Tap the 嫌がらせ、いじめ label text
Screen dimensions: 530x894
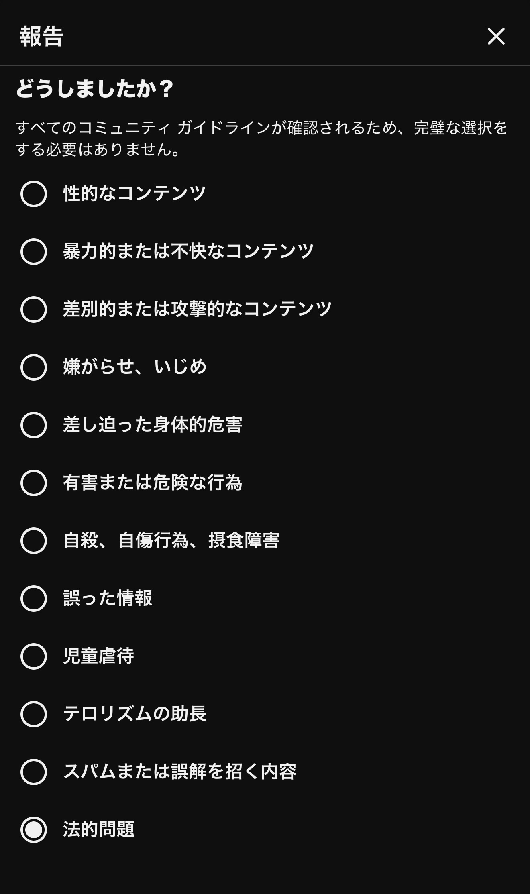[x=135, y=367]
